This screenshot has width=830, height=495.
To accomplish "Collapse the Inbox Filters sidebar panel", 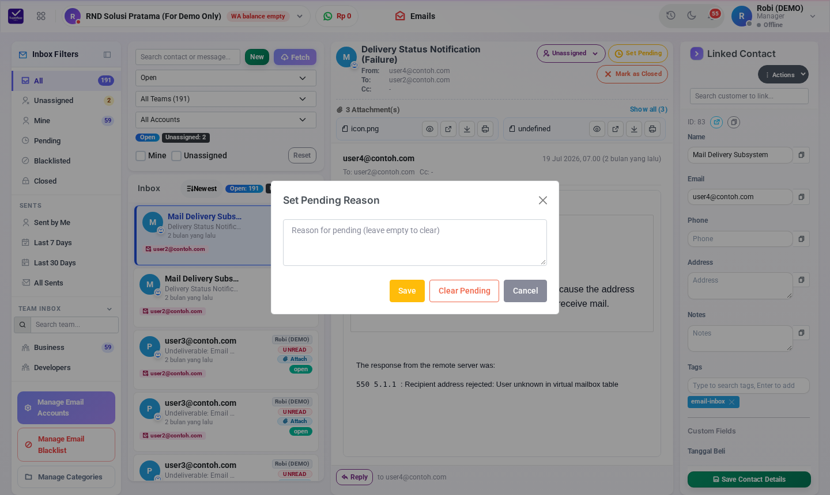I will pos(107,55).
